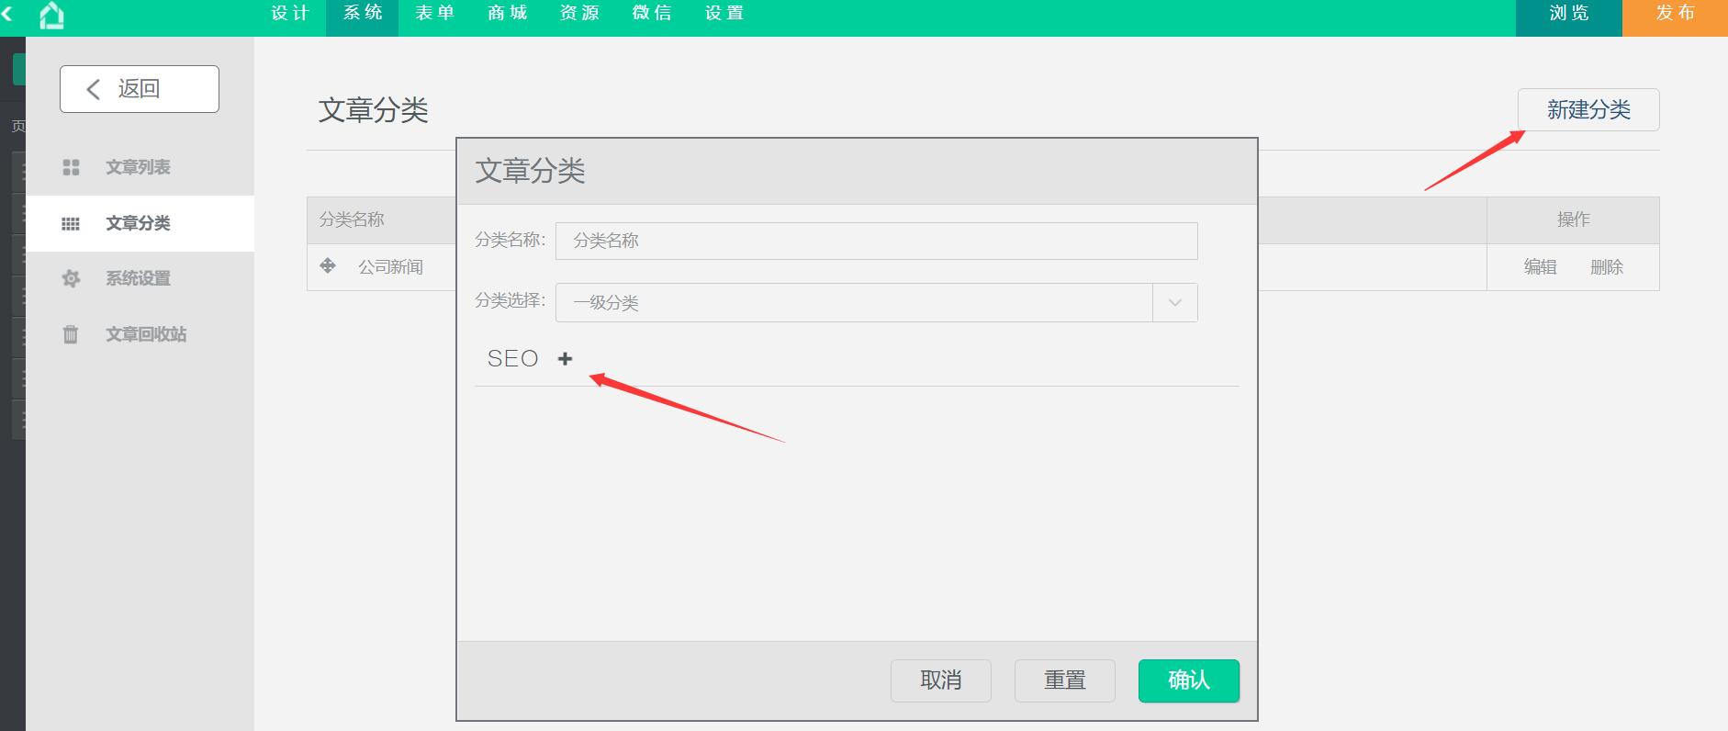
Task: Click the top-left back chevron
Action: coord(7,14)
